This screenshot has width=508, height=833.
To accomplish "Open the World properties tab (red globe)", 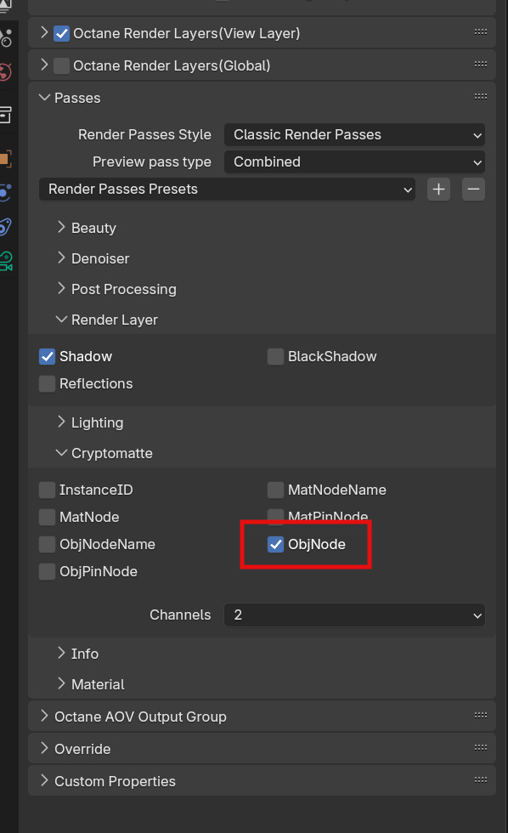I will (5, 71).
